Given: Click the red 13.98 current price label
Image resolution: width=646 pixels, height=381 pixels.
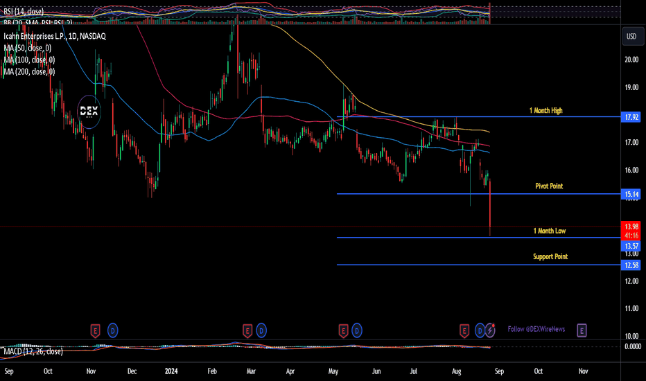Looking at the screenshot, I should click(631, 227).
